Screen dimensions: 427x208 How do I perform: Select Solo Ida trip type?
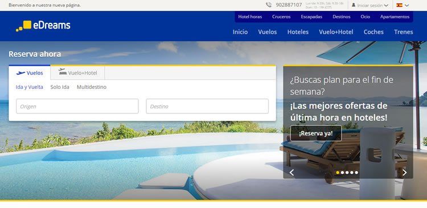(x=60, y=87)
